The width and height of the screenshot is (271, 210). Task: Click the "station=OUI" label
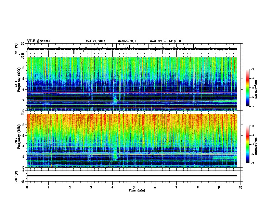127,41
